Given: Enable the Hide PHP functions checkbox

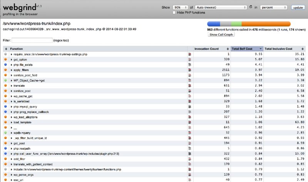Looking at the screenshot, I should (175, 13).
